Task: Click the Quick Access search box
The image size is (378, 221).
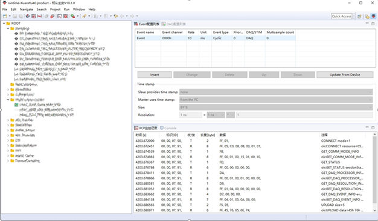Action: 342,16
